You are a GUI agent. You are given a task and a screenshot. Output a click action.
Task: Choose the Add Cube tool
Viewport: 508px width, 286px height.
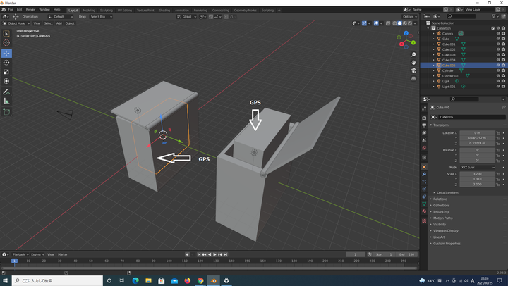tap(7, 111)
